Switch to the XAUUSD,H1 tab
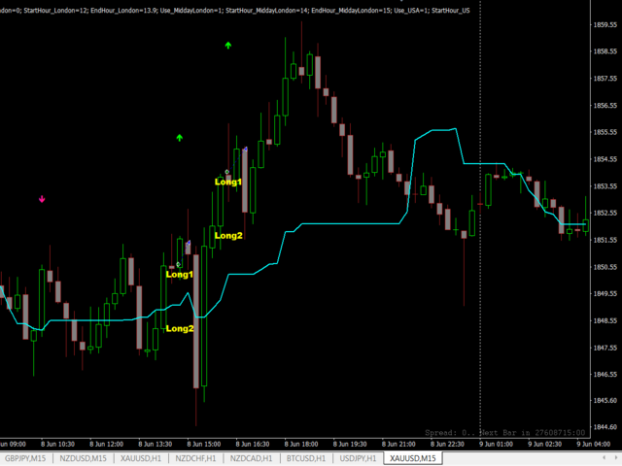This screenshot has width=622, height=466. [141, 458]
